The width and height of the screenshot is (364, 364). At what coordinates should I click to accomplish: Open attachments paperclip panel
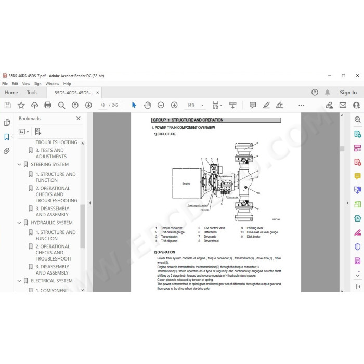tap(7, 151)
